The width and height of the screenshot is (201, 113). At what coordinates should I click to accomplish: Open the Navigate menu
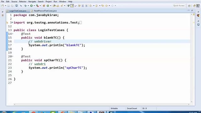pyautogui.click(x=32, y=2)
